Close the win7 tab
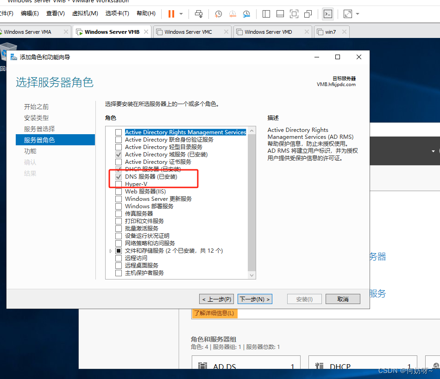 (344, 31)
